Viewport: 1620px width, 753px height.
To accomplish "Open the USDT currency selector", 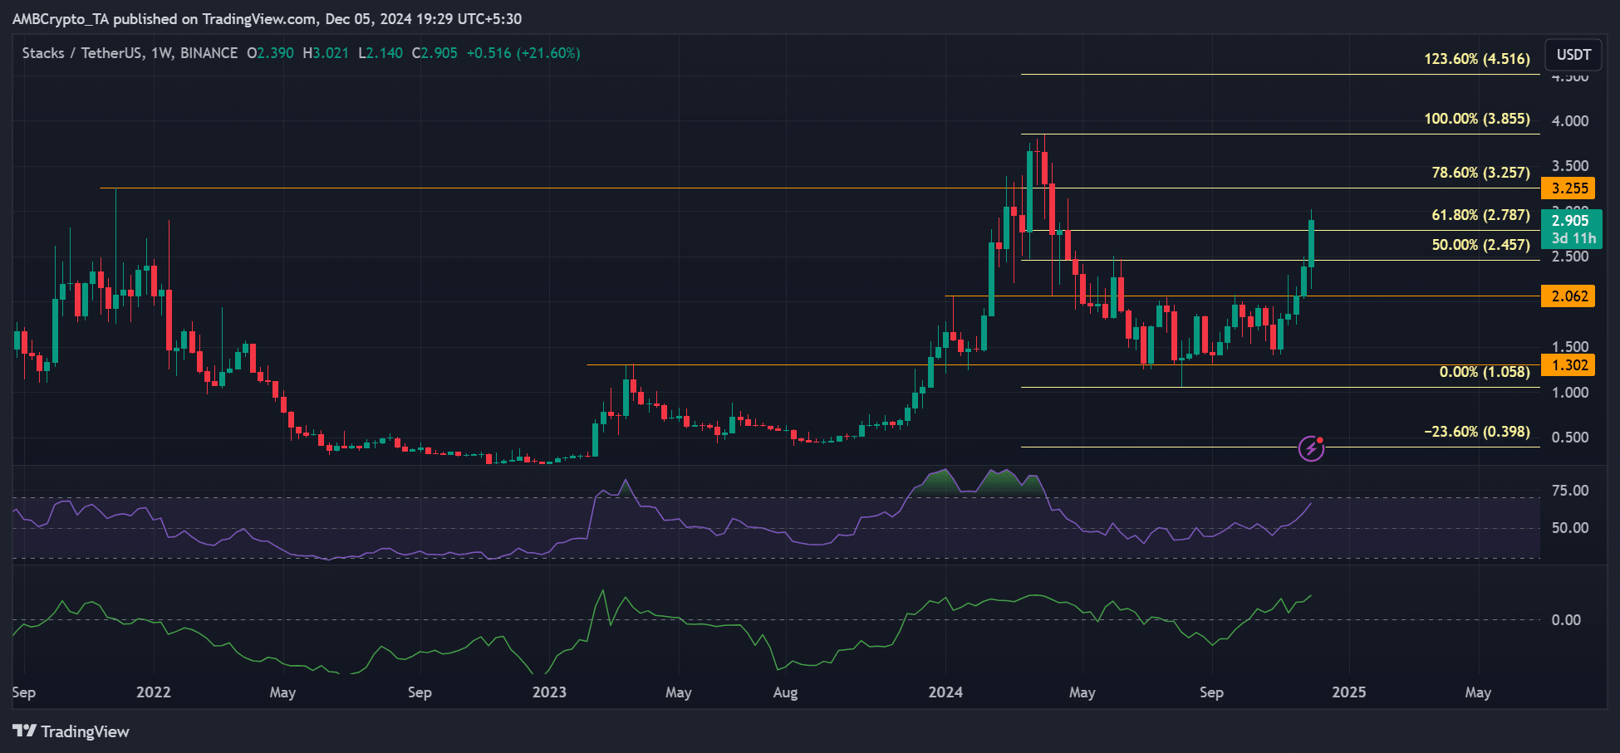I will pyautogui.click(x=1573, y=55).
